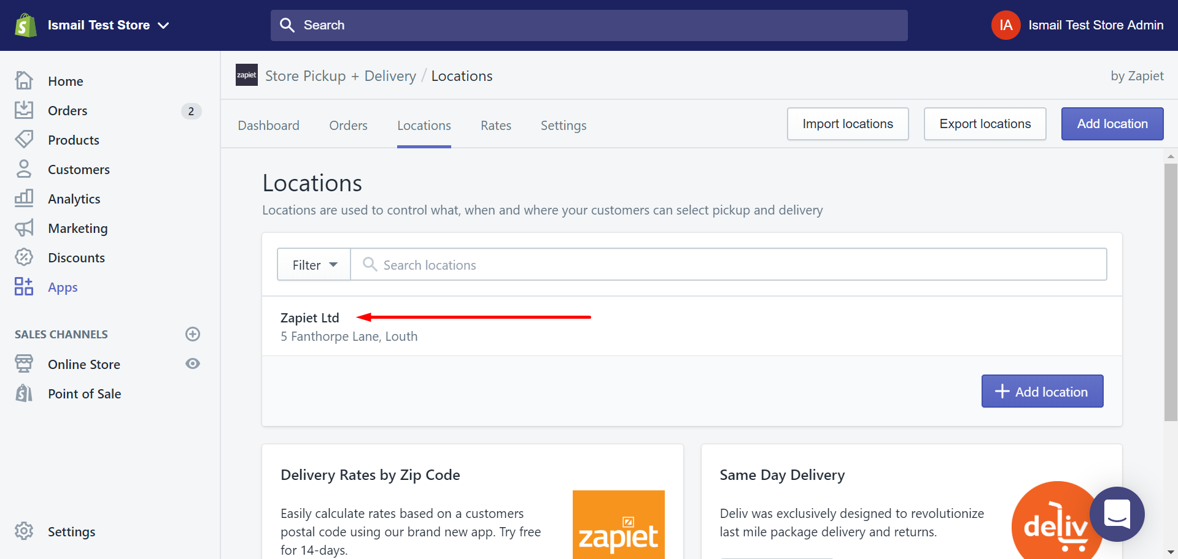Click Export locations button
The image size is (1178, 559).
point(985,124)
